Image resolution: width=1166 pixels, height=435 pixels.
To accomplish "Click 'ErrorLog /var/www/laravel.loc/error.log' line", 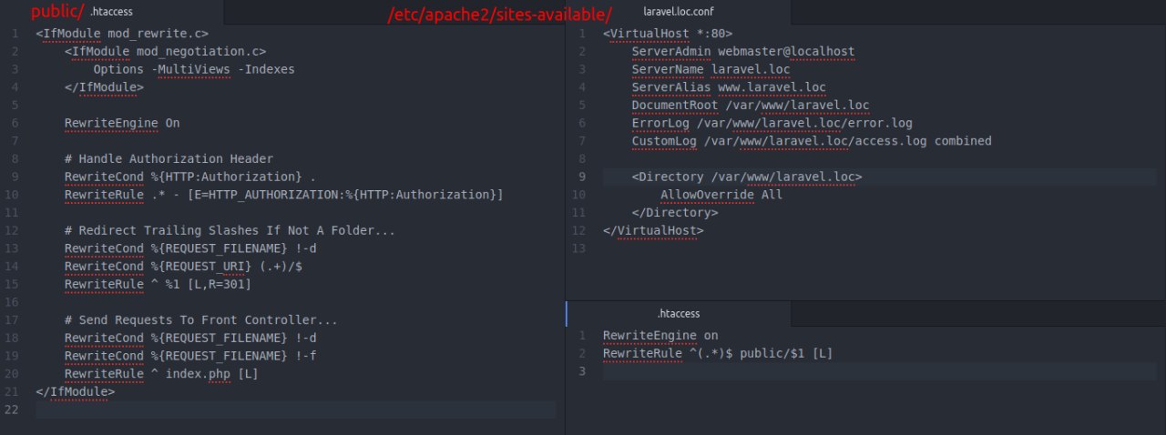I will click(772, 123).
